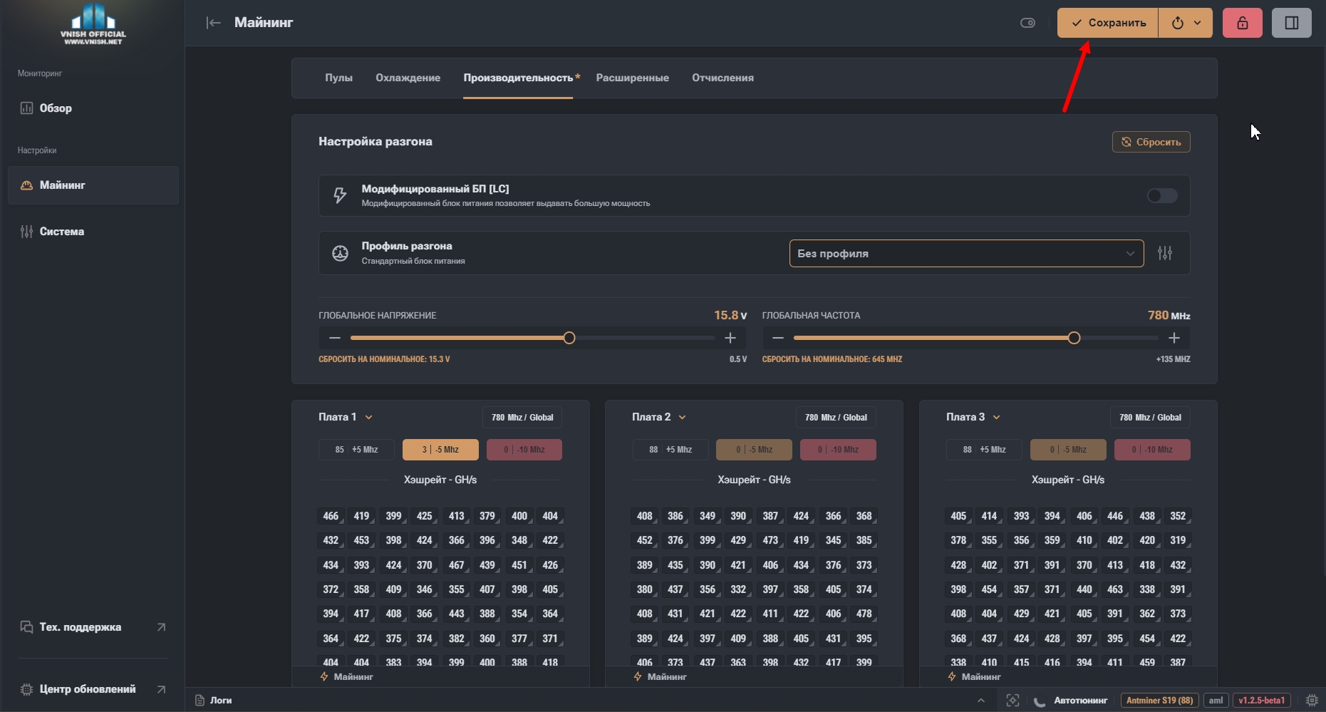Viewport: 1326px width, 712px height.
Task: Click the Antminer S19 (88) badge
Action: point(1160,701)
